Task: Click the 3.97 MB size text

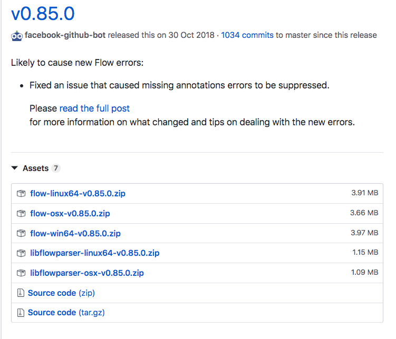Action: click(364, 233)
